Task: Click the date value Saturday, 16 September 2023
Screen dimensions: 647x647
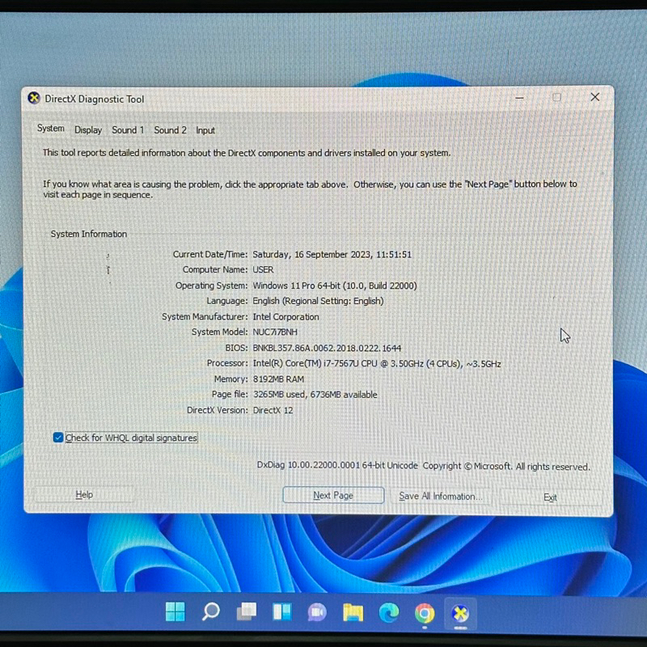Action: click(x=332, y=254)
